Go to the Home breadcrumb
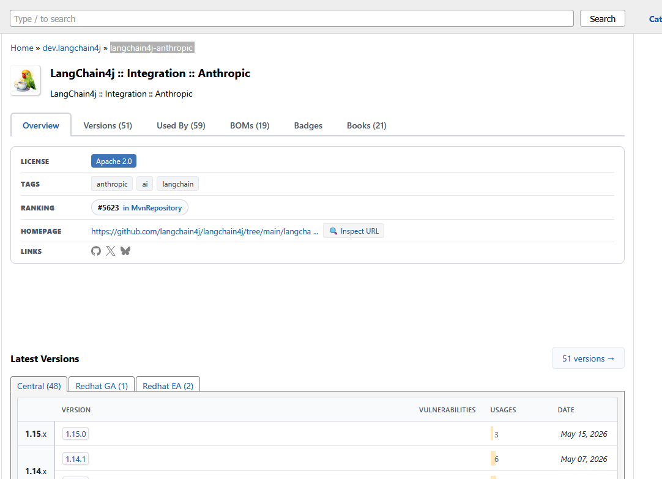Screen dimensions: 662x479 22,48
